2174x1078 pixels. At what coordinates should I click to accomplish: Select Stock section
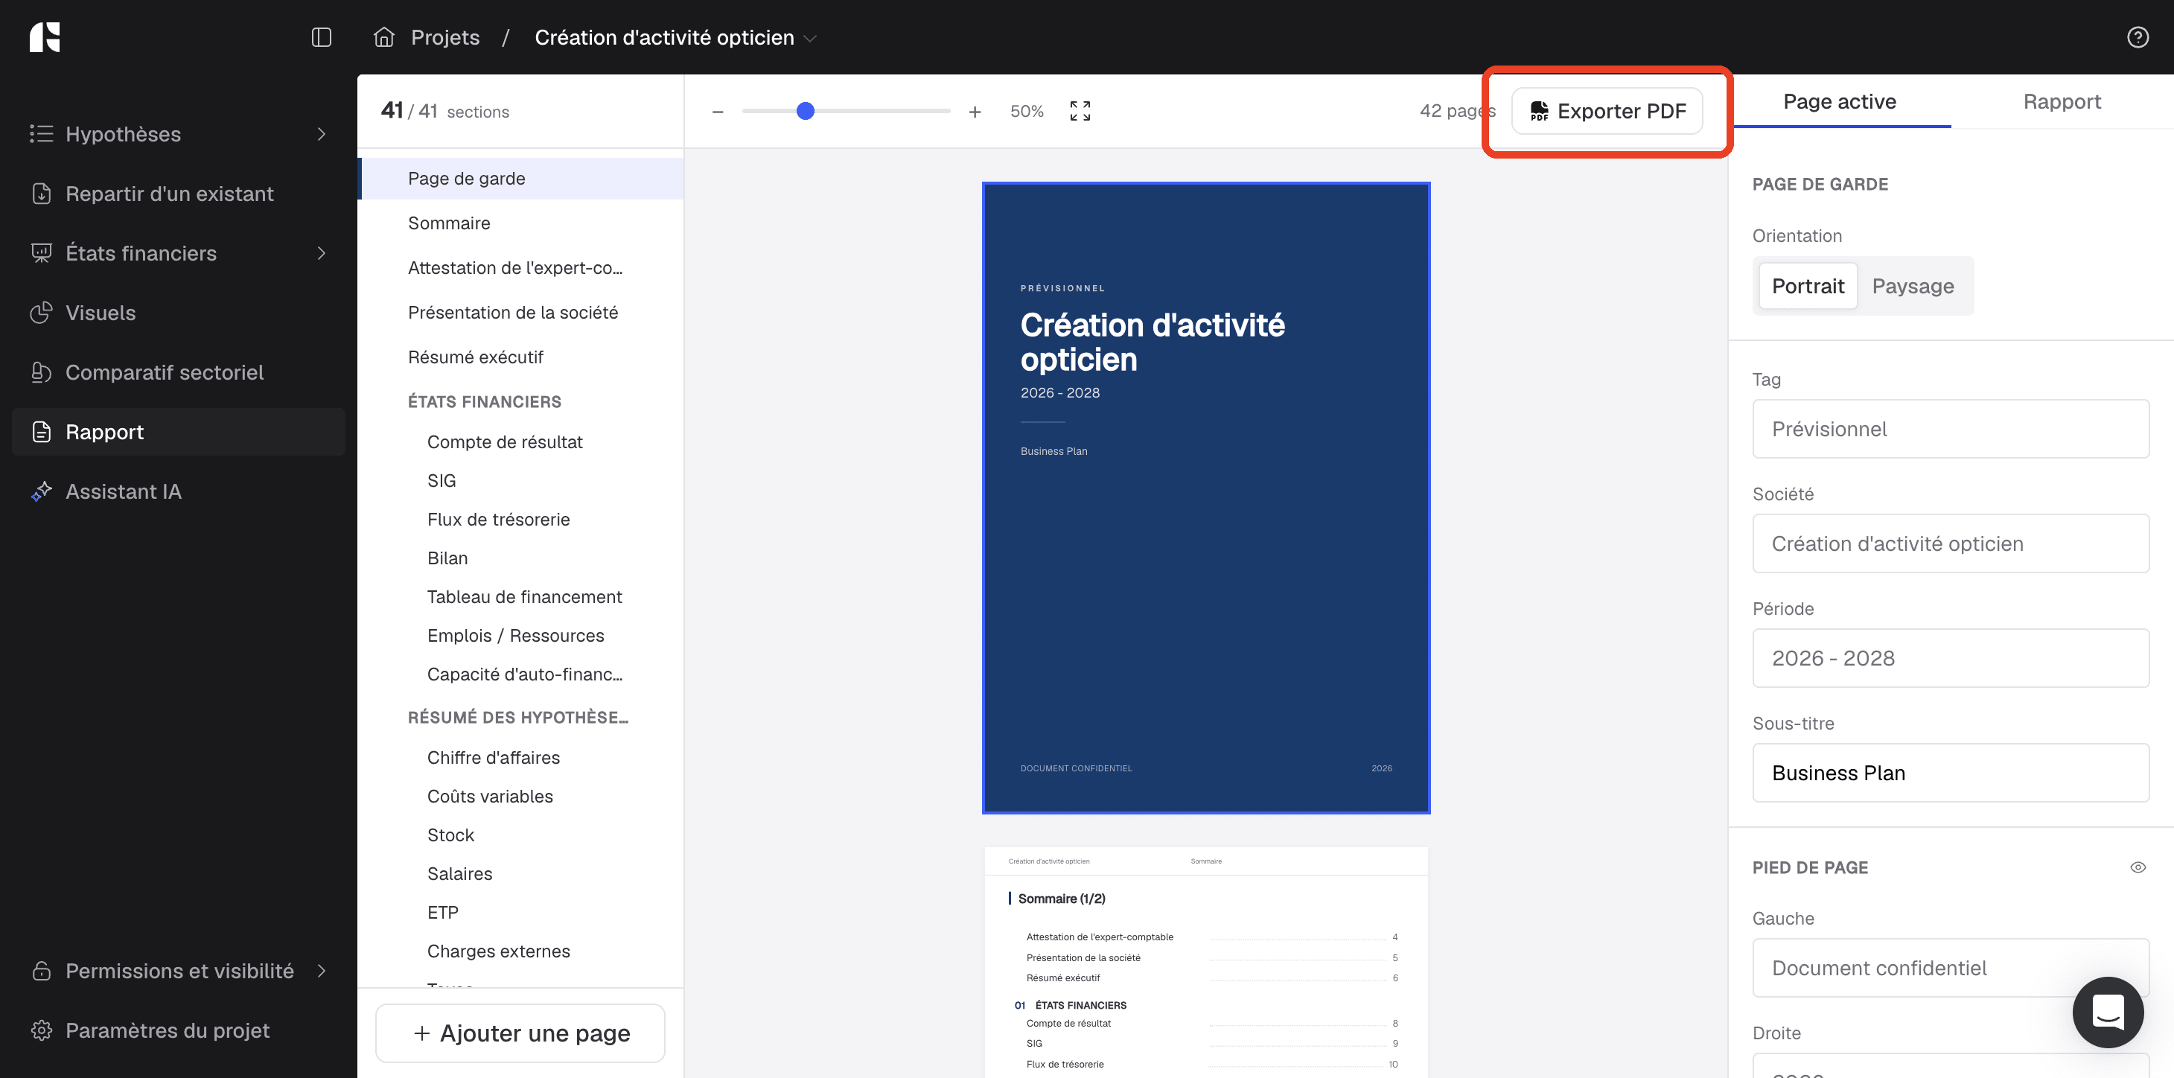(x=520, y=835)
